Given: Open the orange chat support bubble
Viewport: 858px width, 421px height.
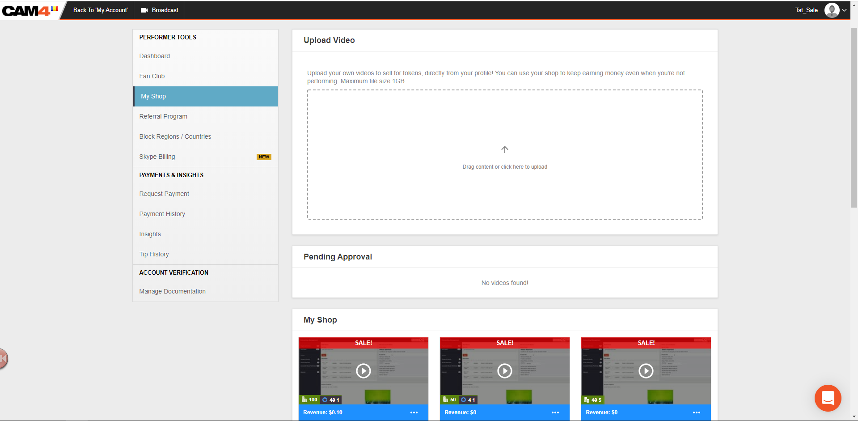Looking at the screenshot, I should point(828,398).
